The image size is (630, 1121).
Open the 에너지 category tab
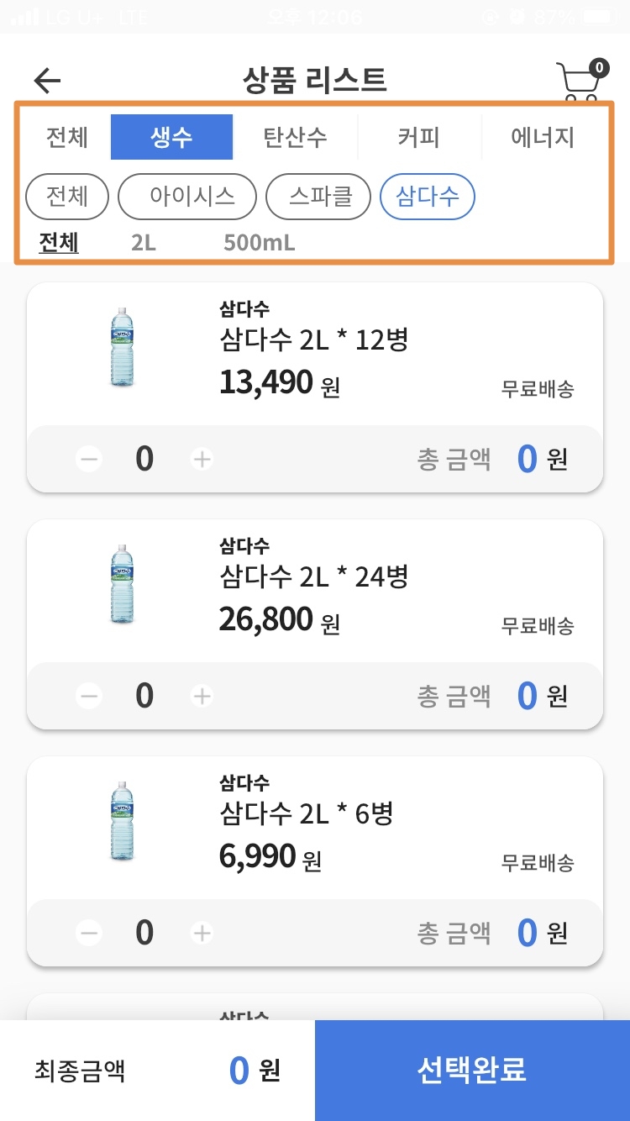543,137
